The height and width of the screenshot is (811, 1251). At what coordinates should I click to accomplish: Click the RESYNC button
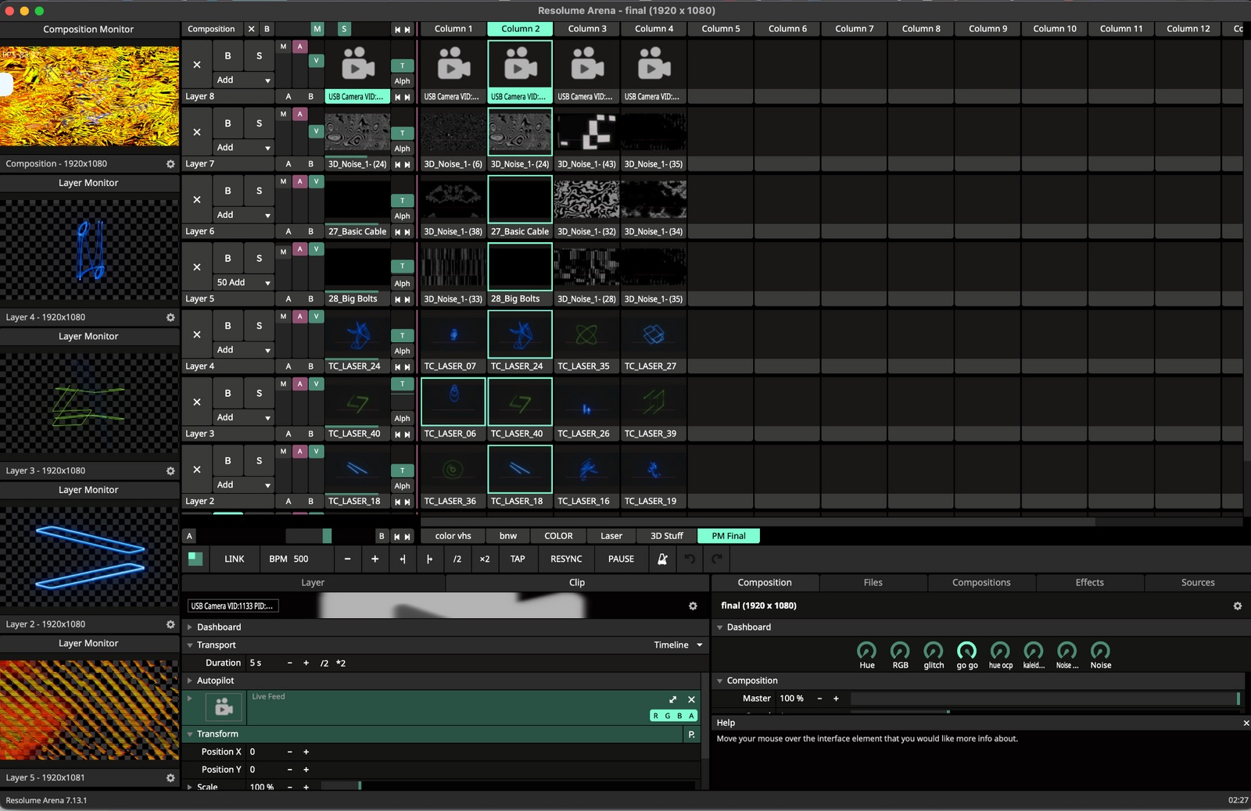(x=566, y=559)
